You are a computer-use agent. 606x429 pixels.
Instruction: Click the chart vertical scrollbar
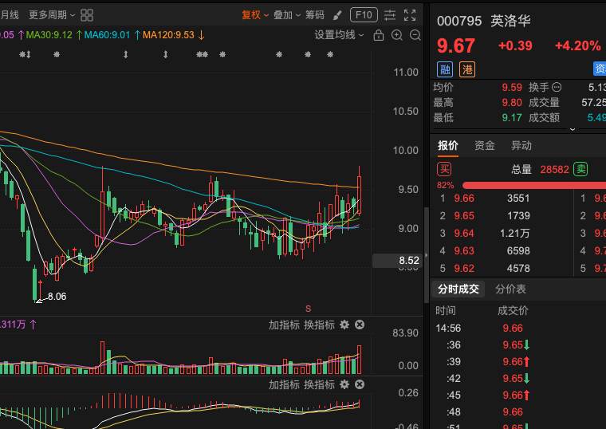[427, 255]
